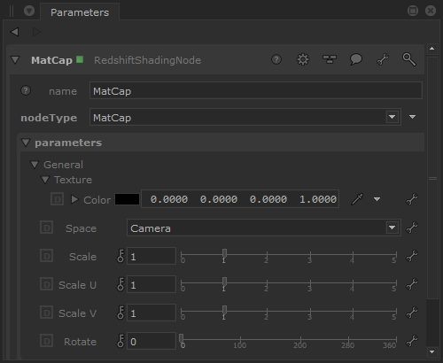Viewport: 443px width, 363px height.
Task: Toggle the D default state for Space
Action: pyautogui.click(x=47, y=228)
